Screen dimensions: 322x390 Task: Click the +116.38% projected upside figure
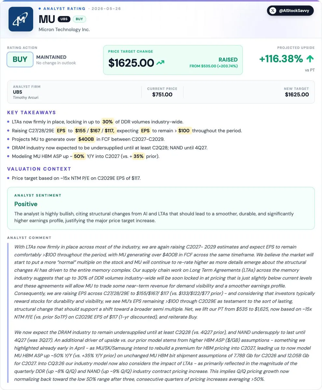(x=281, y=59)
